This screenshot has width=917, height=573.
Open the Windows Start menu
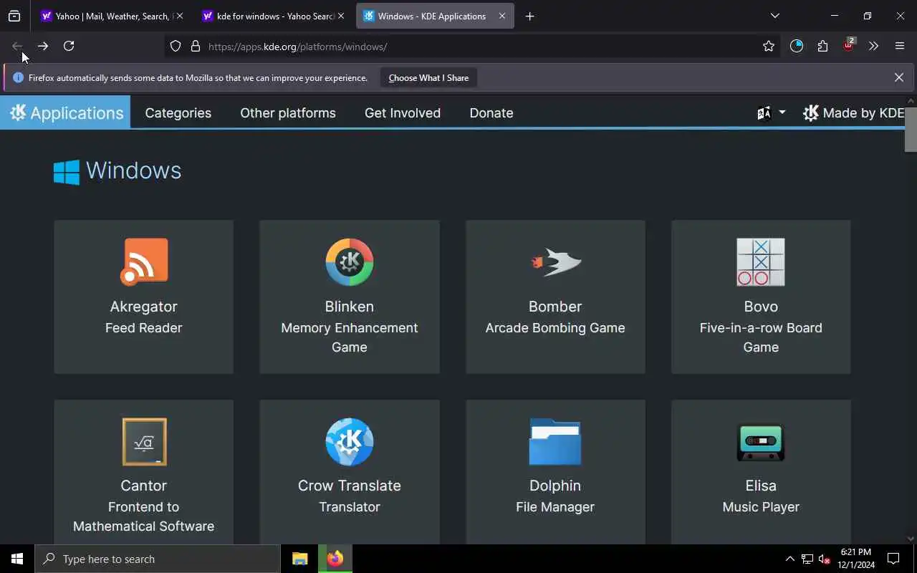tap(17, 559)
